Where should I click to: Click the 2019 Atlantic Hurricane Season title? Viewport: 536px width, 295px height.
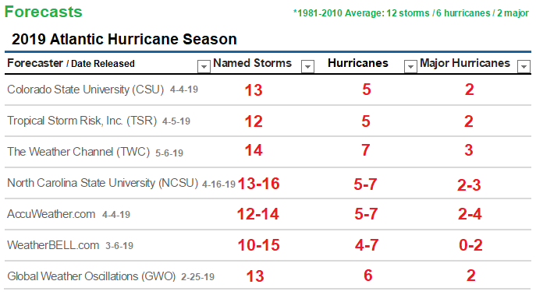coord(124,39)
